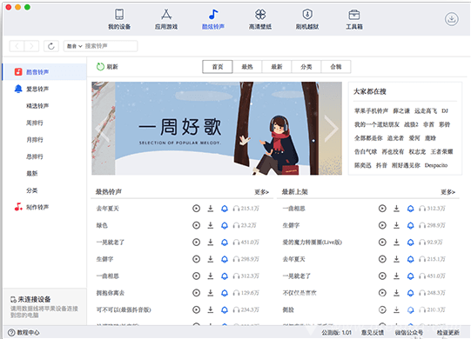
Task: Click the toolbar reload icon button
Action: point(51,46)
